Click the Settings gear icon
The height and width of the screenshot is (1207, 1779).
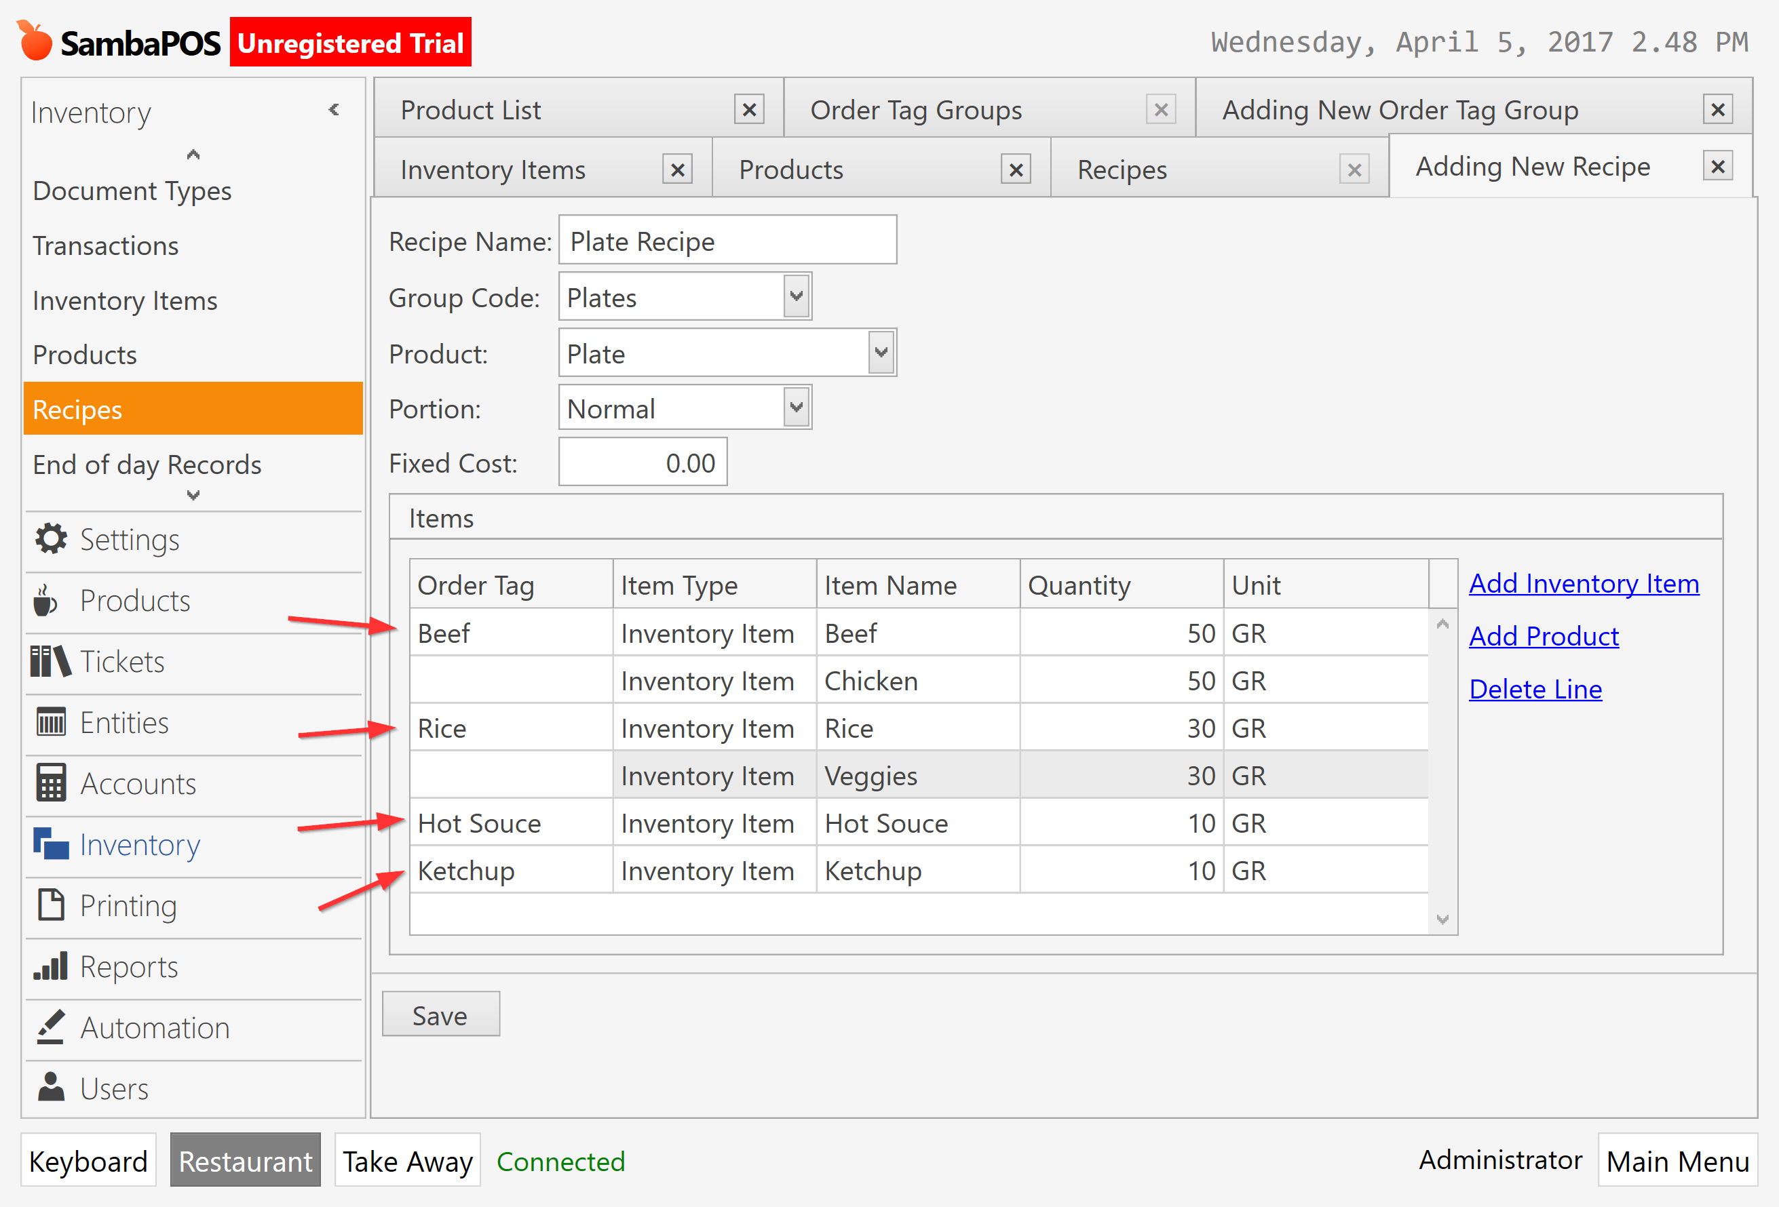coord(52,539)
